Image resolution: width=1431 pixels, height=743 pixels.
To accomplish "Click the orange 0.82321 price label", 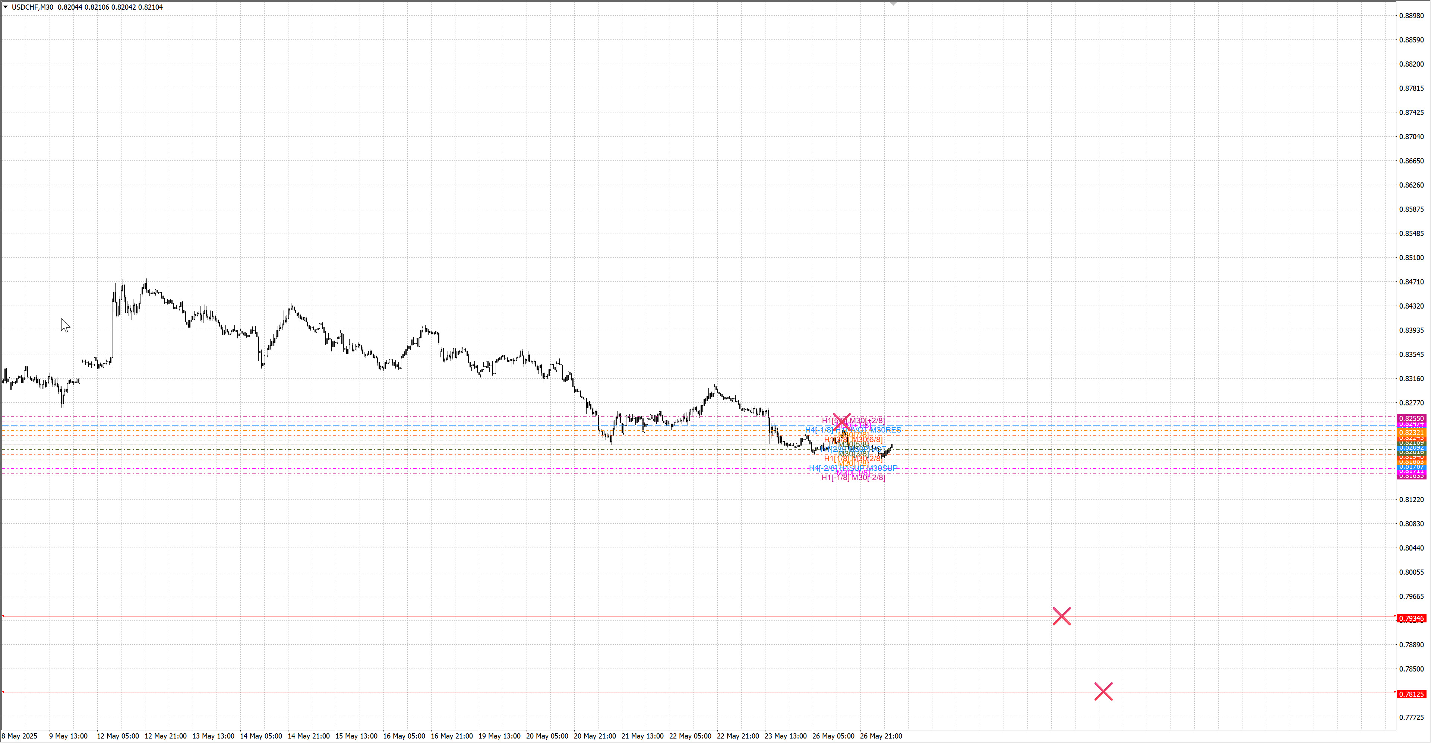I will pyautogui.click(x=1411, y=432).
